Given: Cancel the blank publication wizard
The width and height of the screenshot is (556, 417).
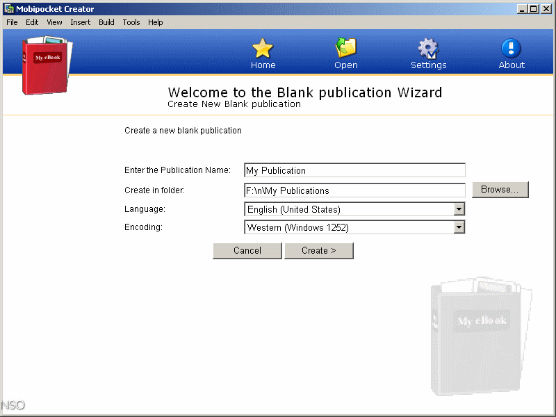Looking at the screenshot, I should point(247,251).
